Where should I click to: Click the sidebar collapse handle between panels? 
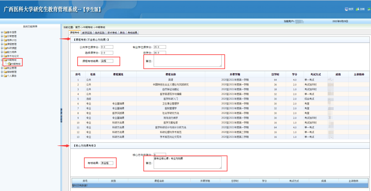[61, 115]
